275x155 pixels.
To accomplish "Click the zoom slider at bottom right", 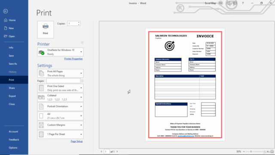I will pyautogui.click(x=256, y=152).
